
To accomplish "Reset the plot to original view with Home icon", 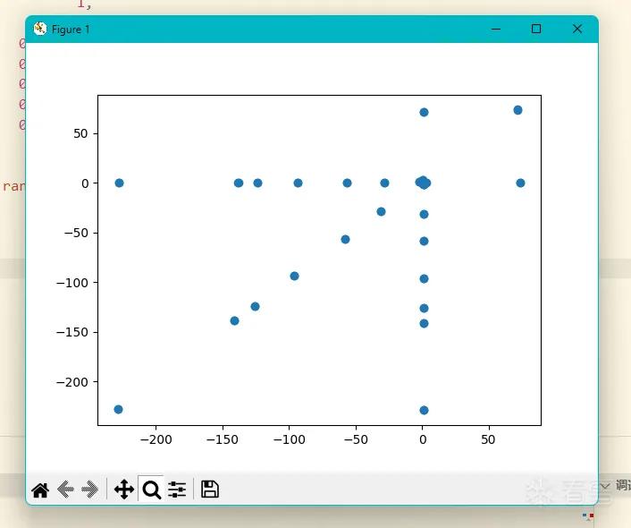I will [40, 490].
